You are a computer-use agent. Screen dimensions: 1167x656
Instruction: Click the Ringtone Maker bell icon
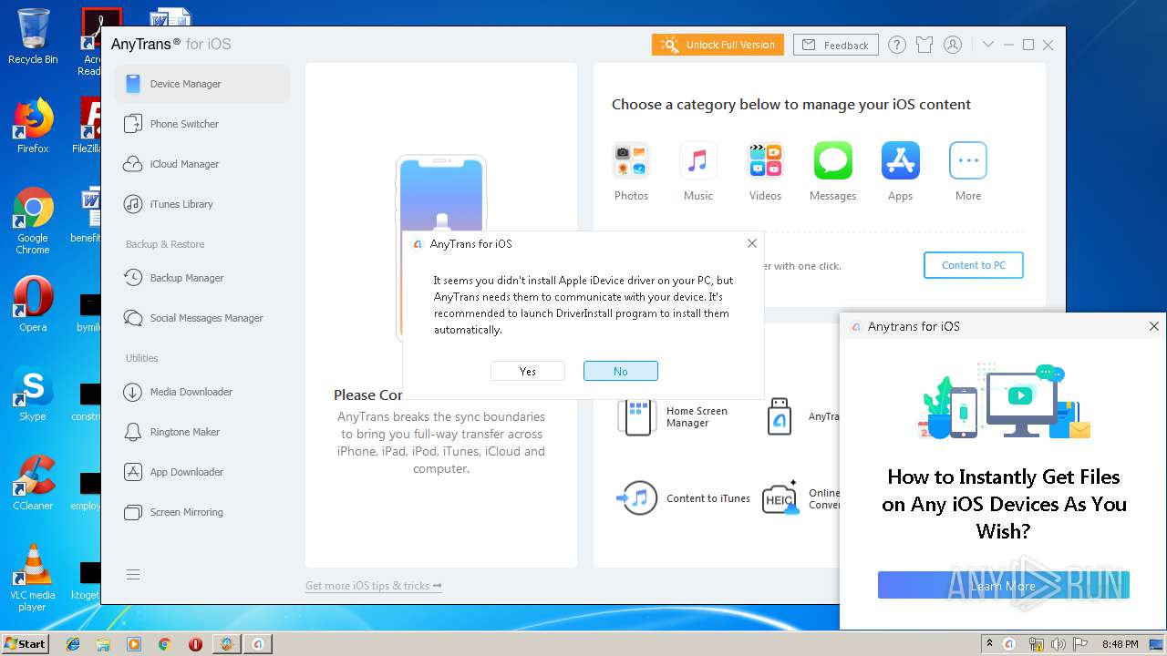point(133,432)
